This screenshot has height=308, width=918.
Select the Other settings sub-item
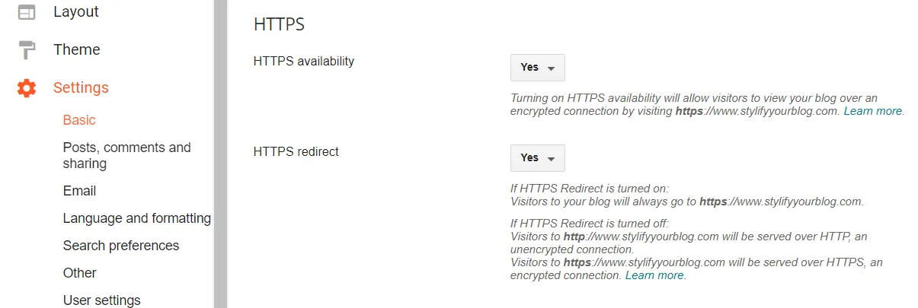click(x=79, y=273)
